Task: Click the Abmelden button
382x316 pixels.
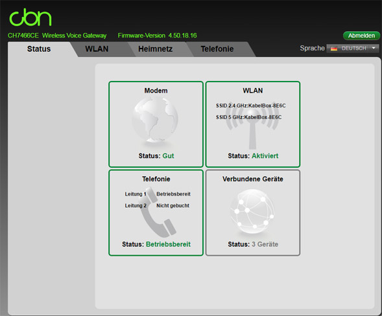Action: coord(361,36)
